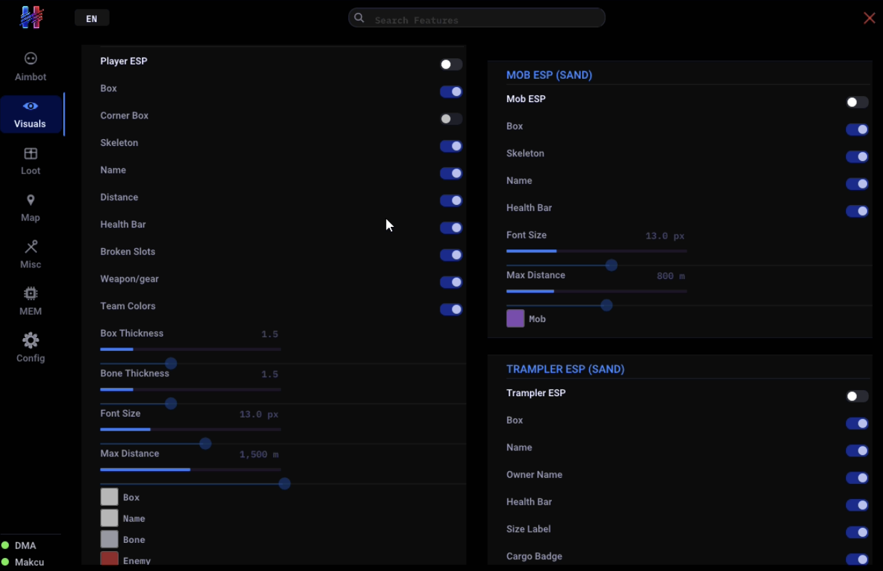Toggle off Team Colors
Viewport: 883px width, 571px height.
click(x=451, y=309)
